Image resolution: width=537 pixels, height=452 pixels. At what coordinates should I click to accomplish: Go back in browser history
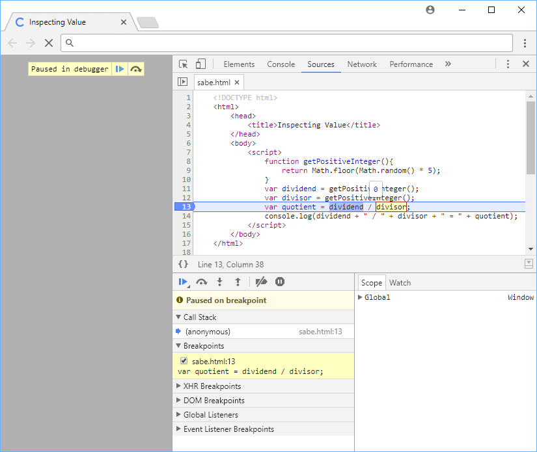tap(12, 43)
